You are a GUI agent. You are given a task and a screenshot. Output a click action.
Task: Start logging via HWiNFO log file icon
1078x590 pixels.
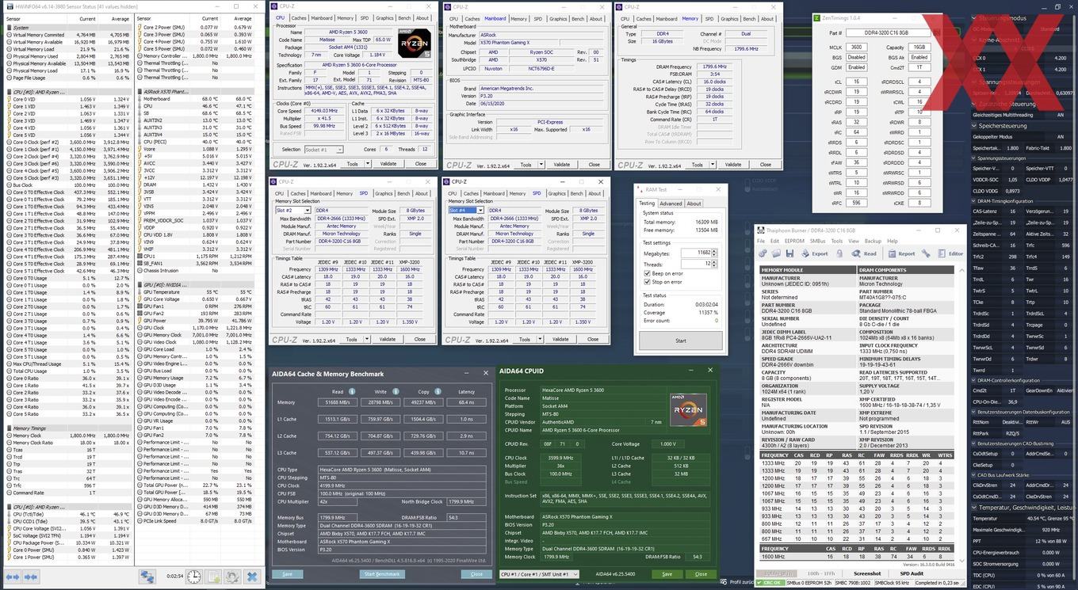point(213,577)
